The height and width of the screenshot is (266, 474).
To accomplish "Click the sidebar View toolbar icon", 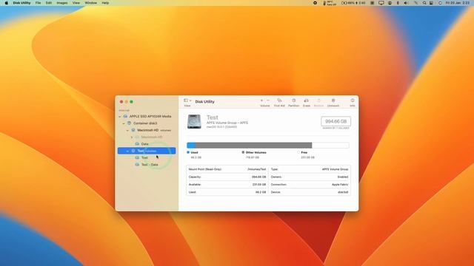I will pos(186,100).
